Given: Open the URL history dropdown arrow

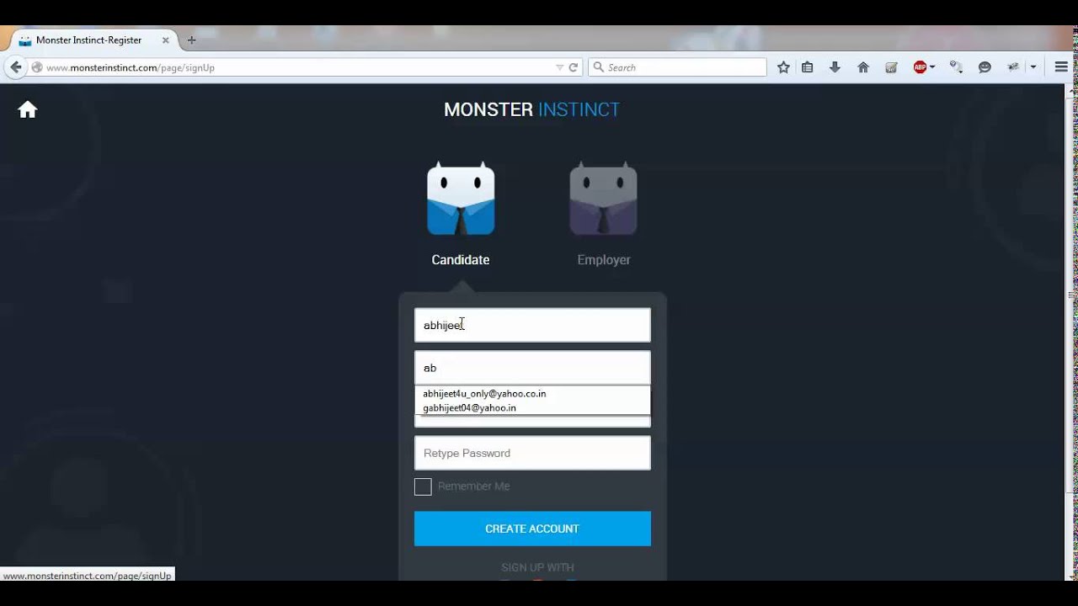Looking at the screenshot, I should (559, 67).
